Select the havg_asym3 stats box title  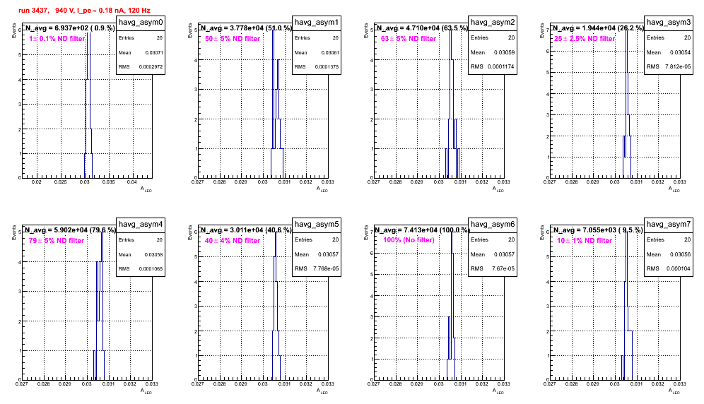pos(669,22)
